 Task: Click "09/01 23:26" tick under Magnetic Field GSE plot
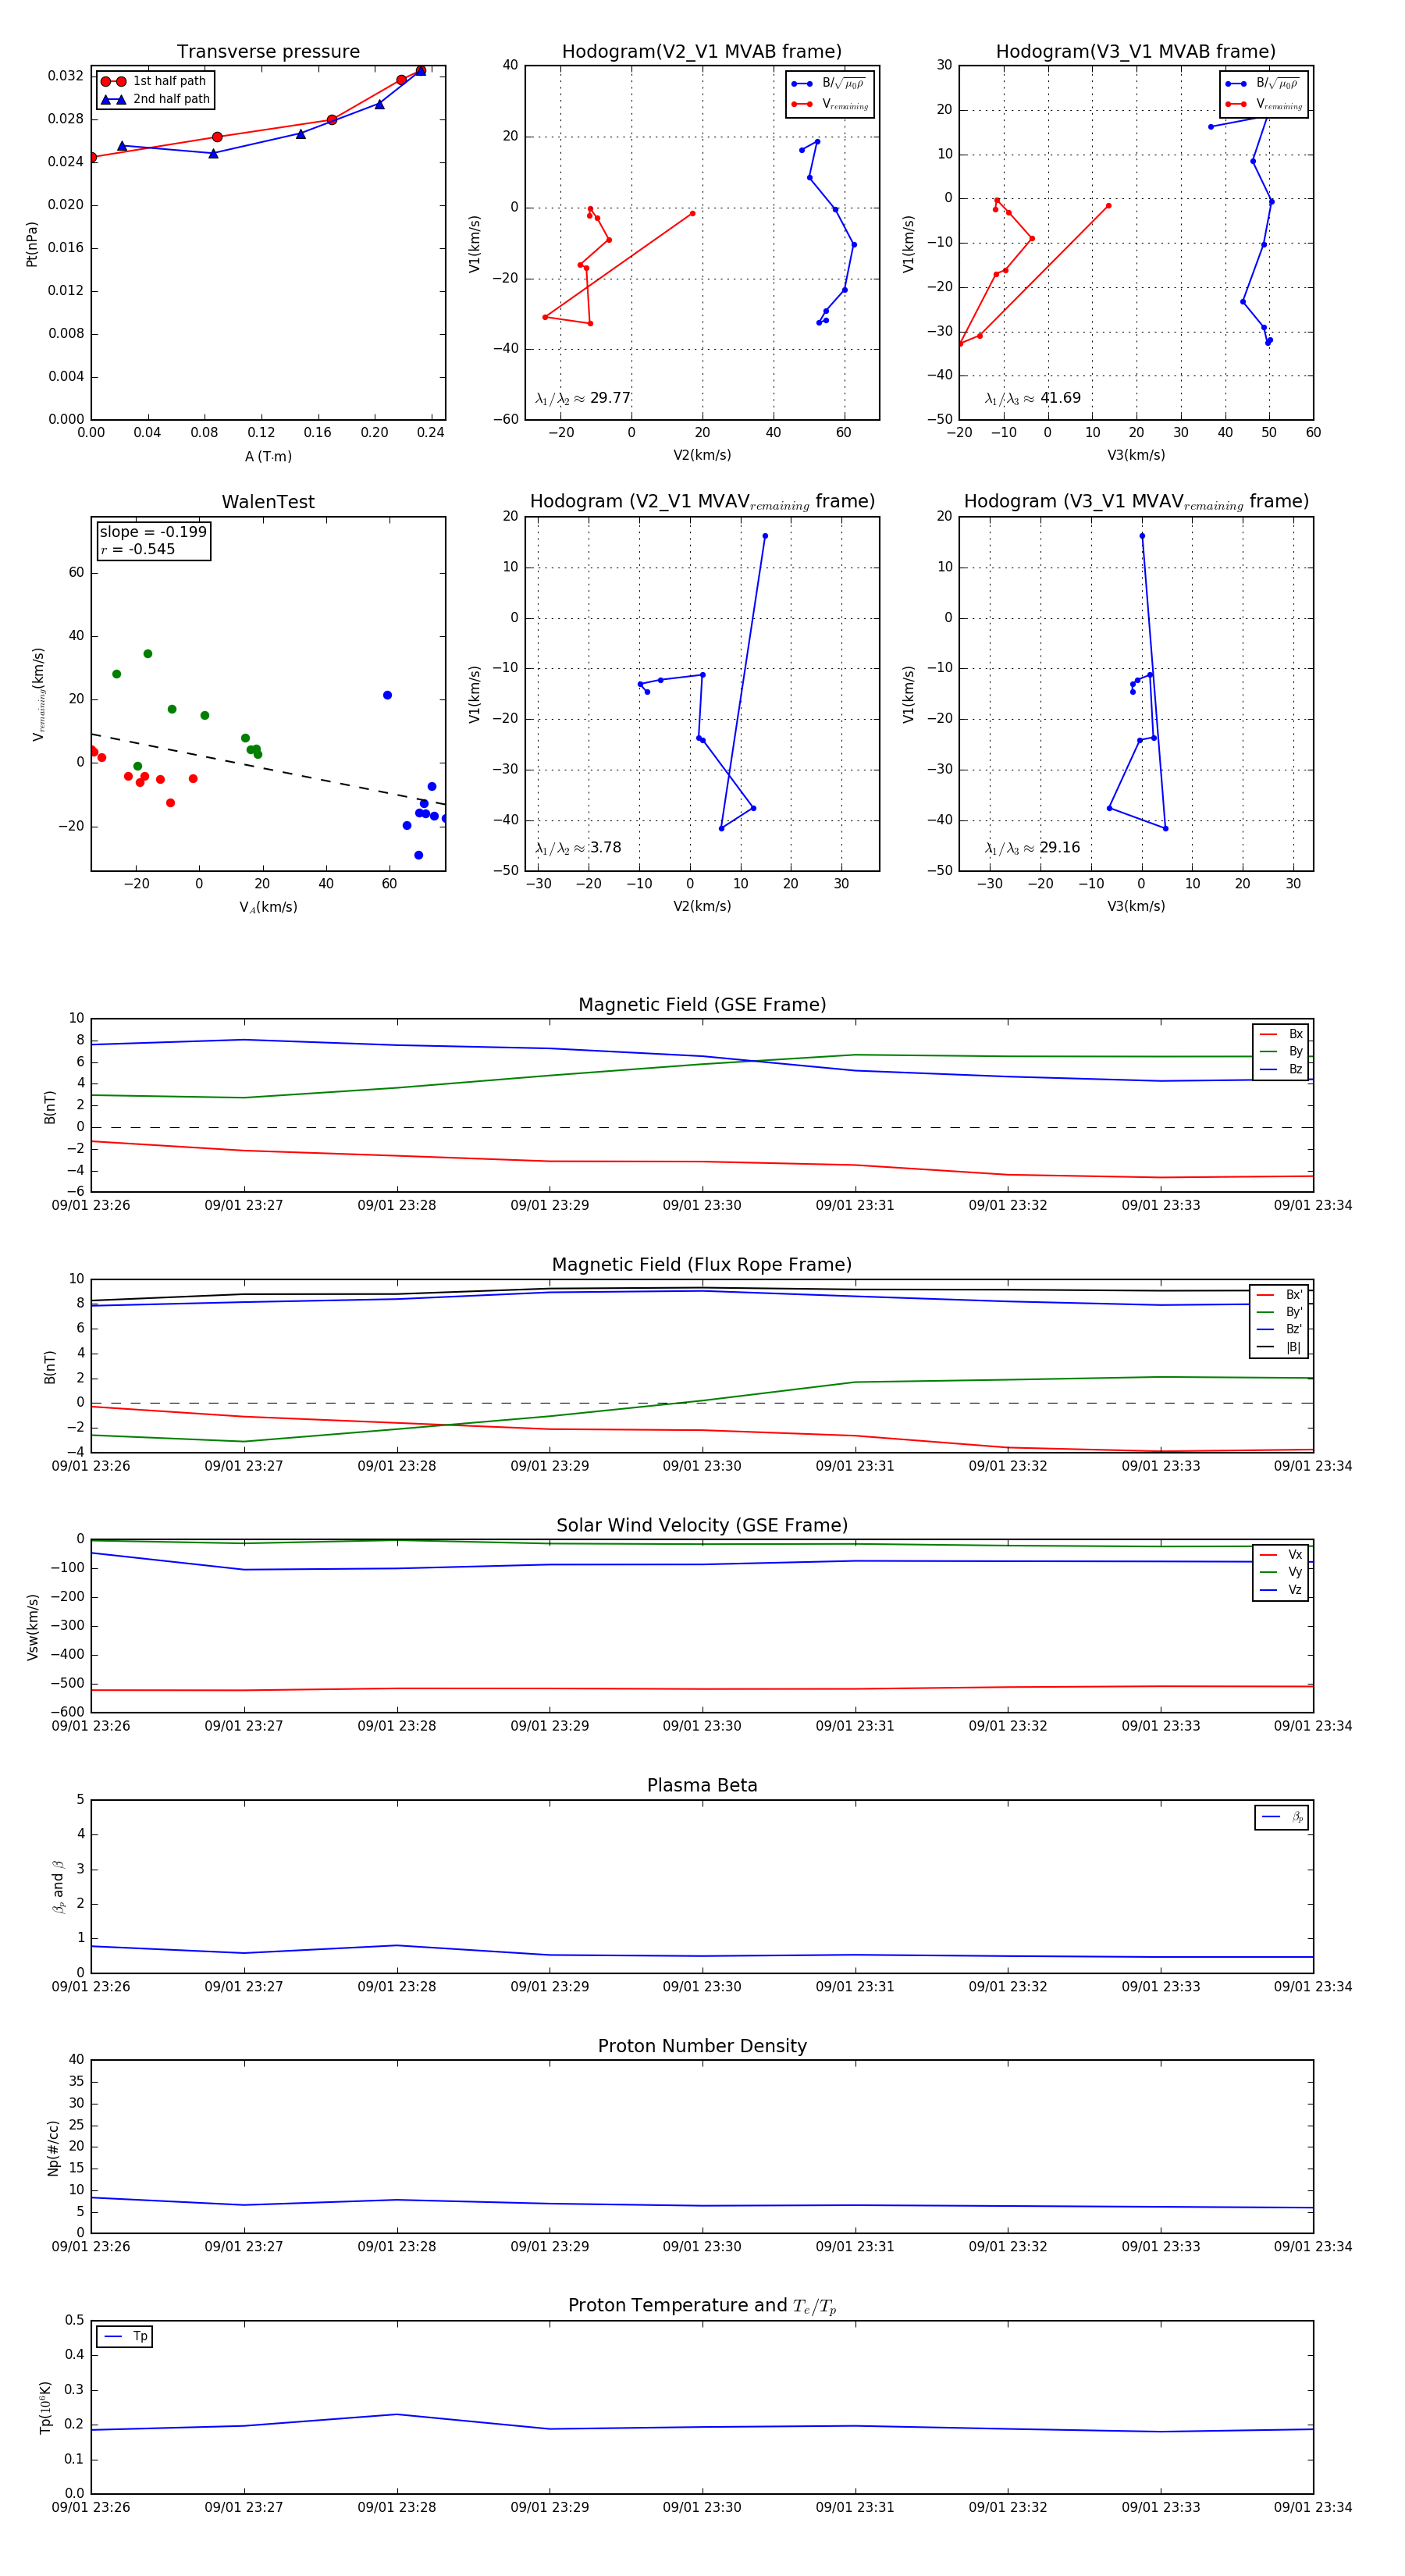[91, 1205]
